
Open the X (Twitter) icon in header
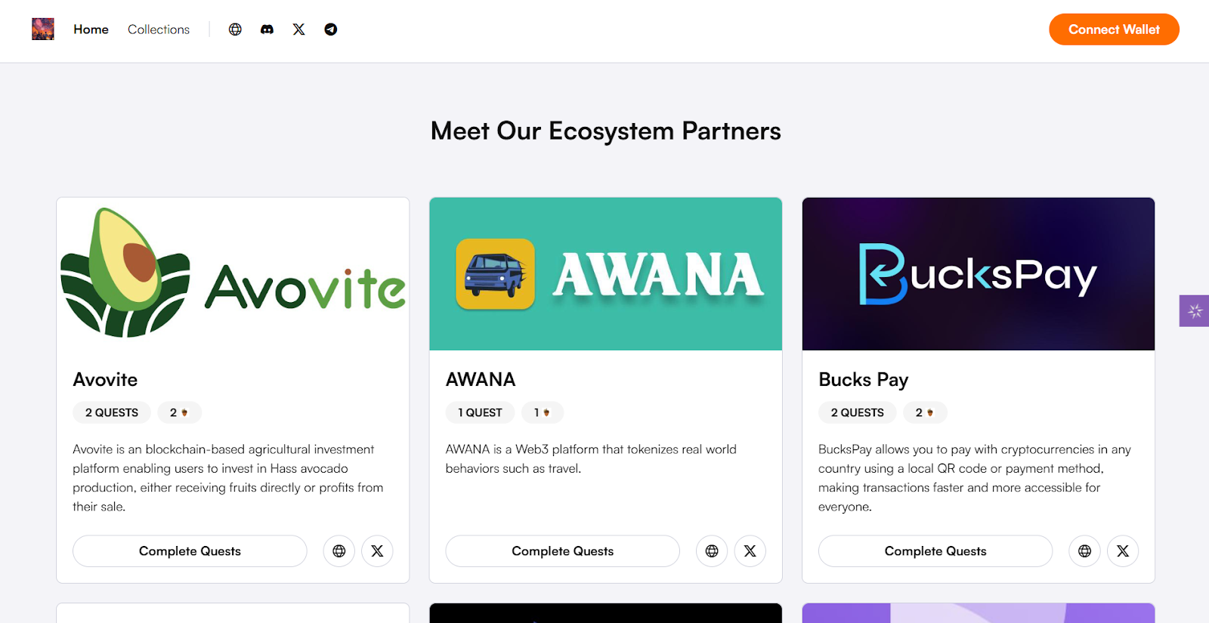(x=299, y=29)
